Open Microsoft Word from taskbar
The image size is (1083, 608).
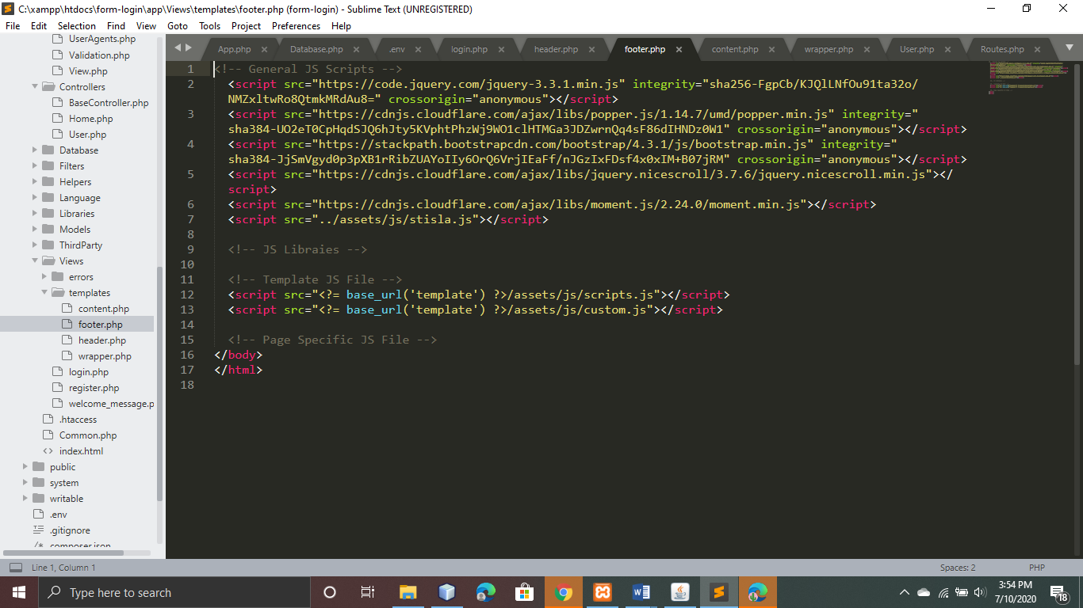click(x=641, y=592)
